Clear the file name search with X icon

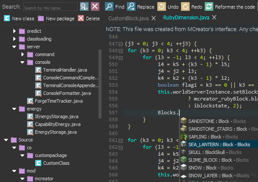95,6
